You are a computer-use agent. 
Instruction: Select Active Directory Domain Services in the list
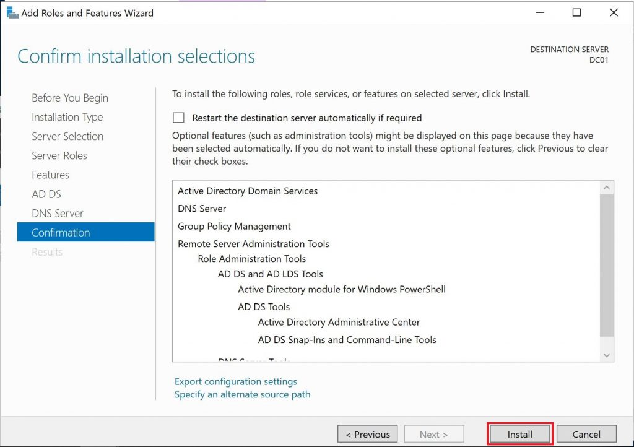pyautogui.click(x=248, y=191)
